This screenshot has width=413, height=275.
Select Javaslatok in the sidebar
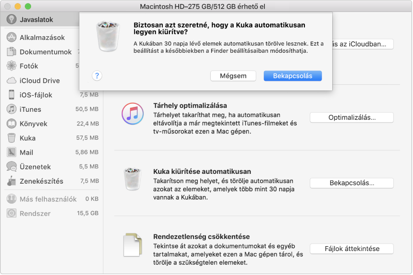(40, 19)
